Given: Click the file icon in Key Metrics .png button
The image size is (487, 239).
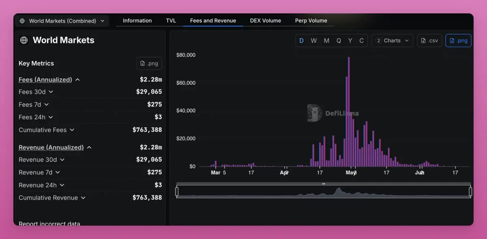Looking at the screenshot, I should click(142, 64).
